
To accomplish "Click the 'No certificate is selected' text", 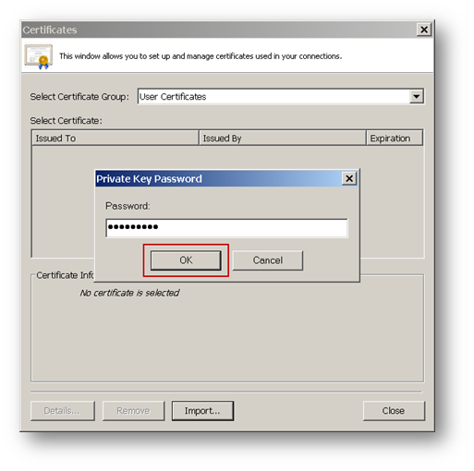I will pyautogui.click(x=129, y=293).
